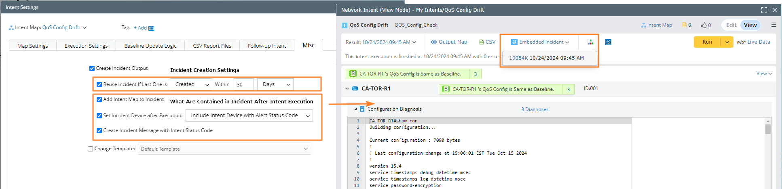The width and height of the screenshot is (782, 189).
Task: Click the 'CA-TOR-R1#show run' config line
Action: [x=393, y=121]
